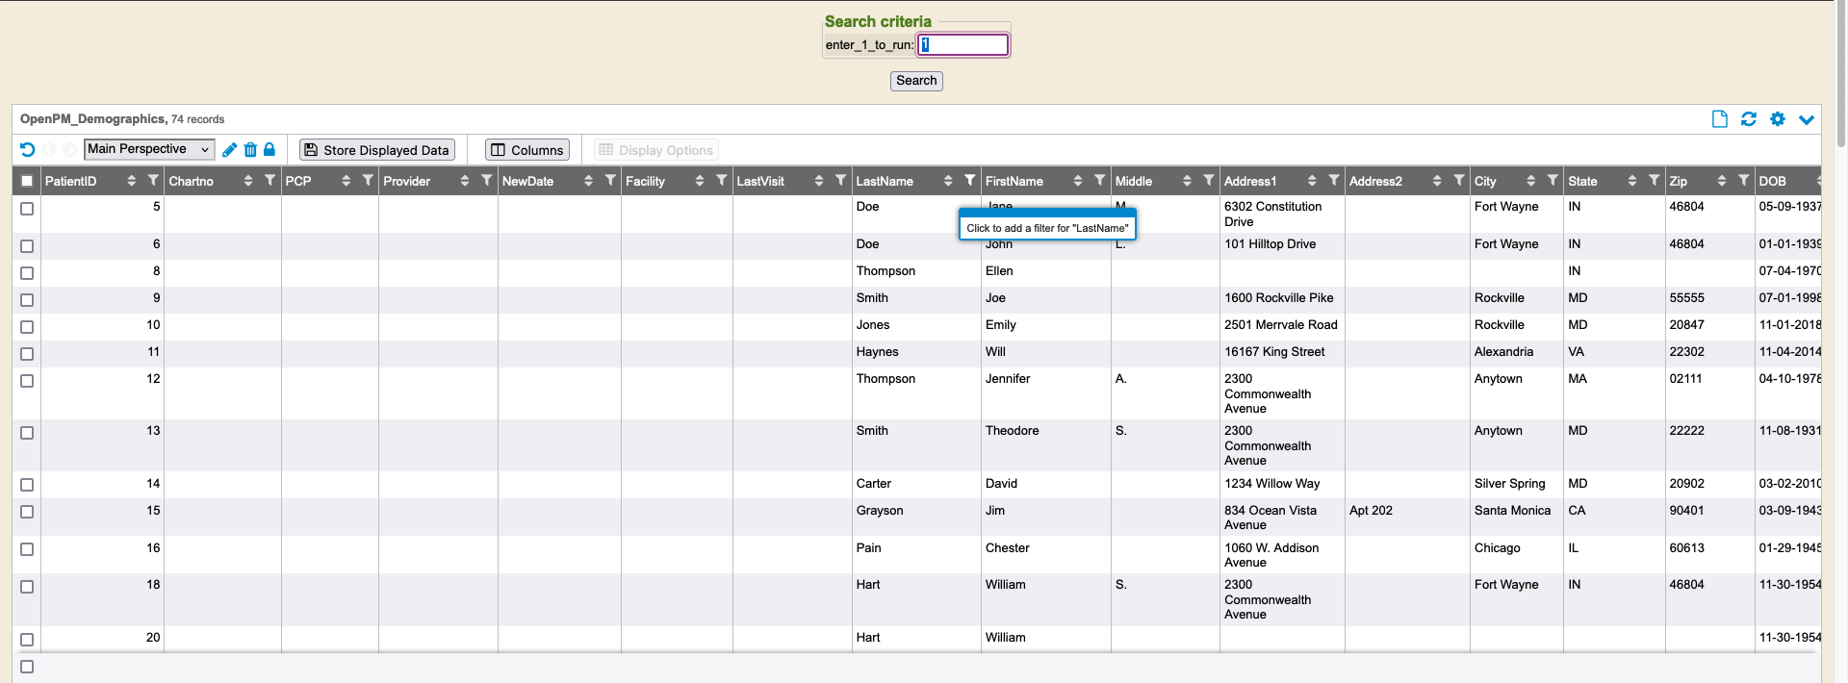
Task: Add a filter on the LastName column
Action: 969,181
